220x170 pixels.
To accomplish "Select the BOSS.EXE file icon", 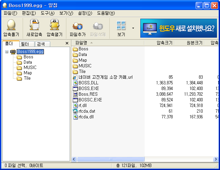I will pyautogui.click(x=75, y=89).
